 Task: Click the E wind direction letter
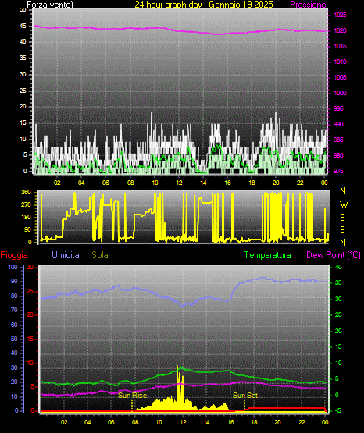coord(342,229)
